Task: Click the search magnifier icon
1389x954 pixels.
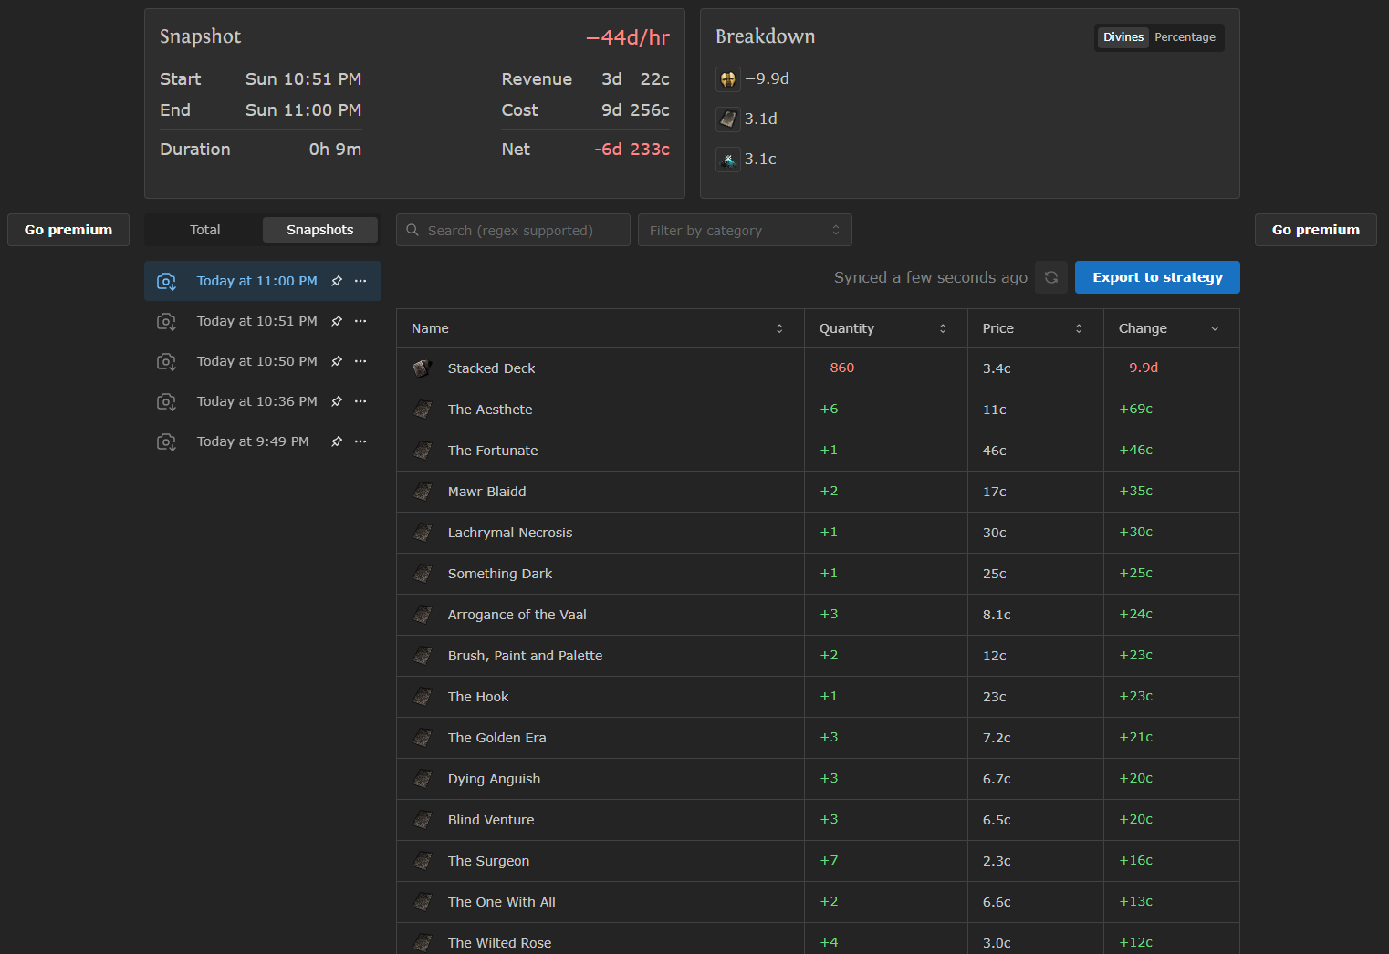Action: pos(413,230)
